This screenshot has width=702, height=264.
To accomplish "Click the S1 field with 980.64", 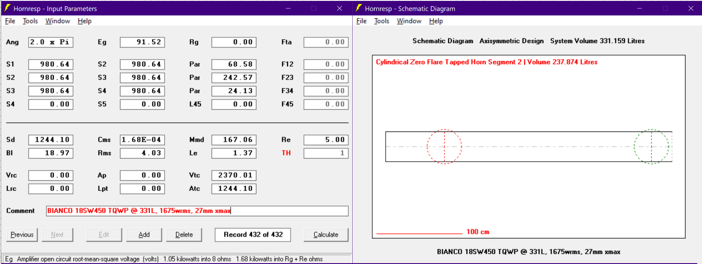I will pyautogui.click(x=51, y=64).
